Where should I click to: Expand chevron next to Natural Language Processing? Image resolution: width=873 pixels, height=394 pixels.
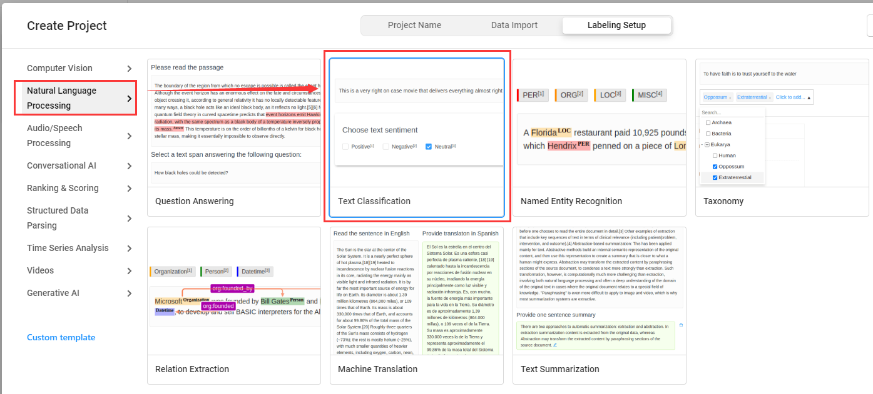click(x=130, y=99)
